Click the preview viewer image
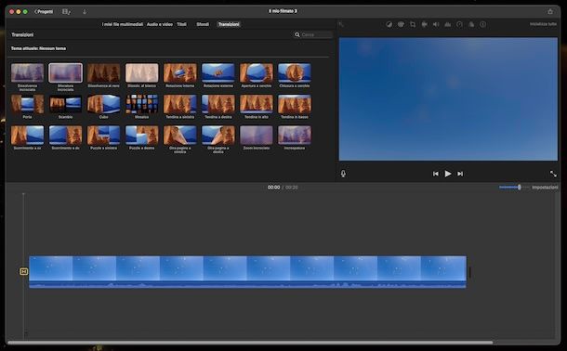 pos(448,99)
